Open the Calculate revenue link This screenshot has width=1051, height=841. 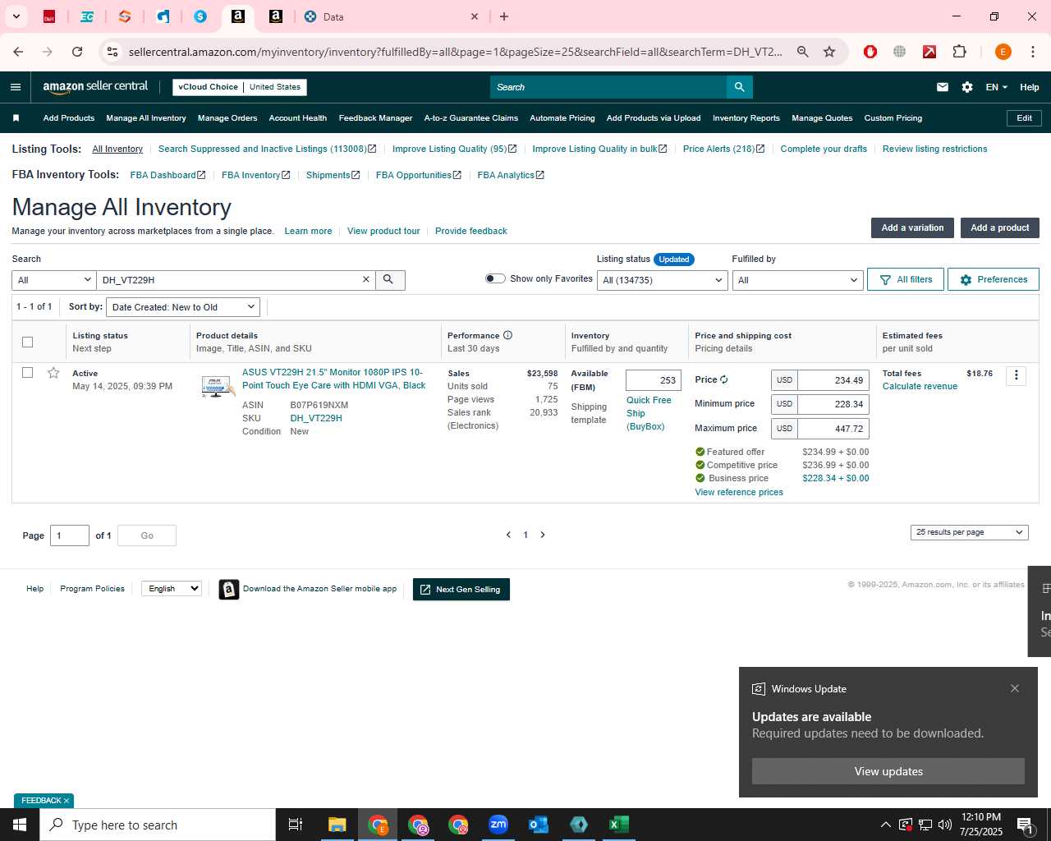[920, 386]
